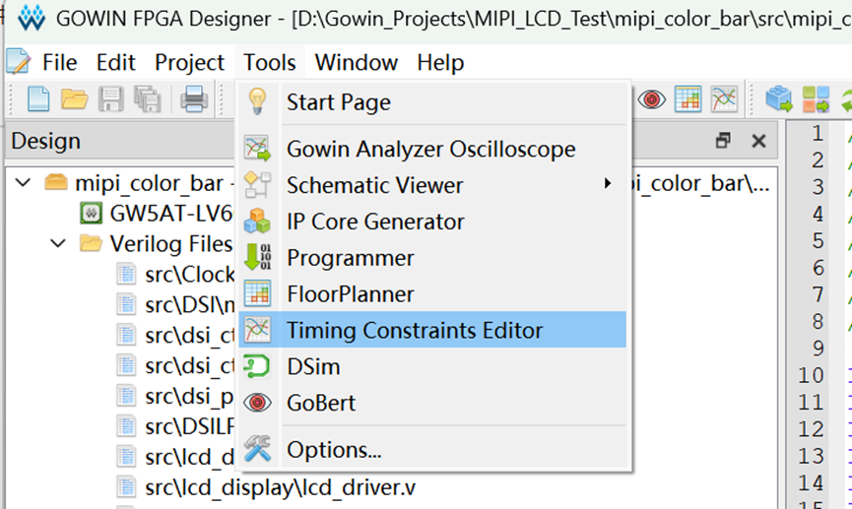The image size is (852, 509).
Task: Click the Start Page lightbulb icon
Action: pos(257,101)
